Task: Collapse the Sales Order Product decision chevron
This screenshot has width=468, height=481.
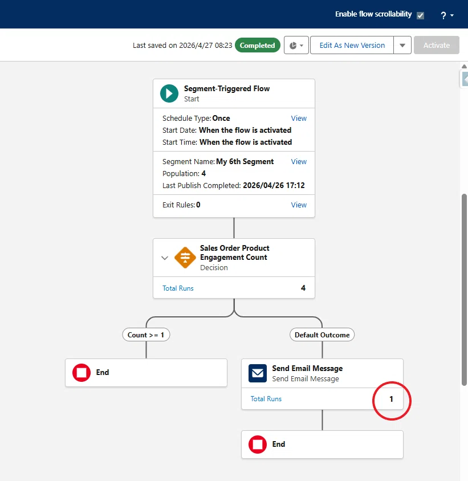Action: click(165, 258)
